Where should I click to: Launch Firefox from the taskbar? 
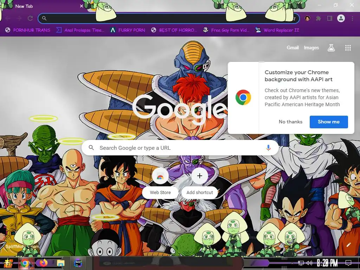pos(43,263)
